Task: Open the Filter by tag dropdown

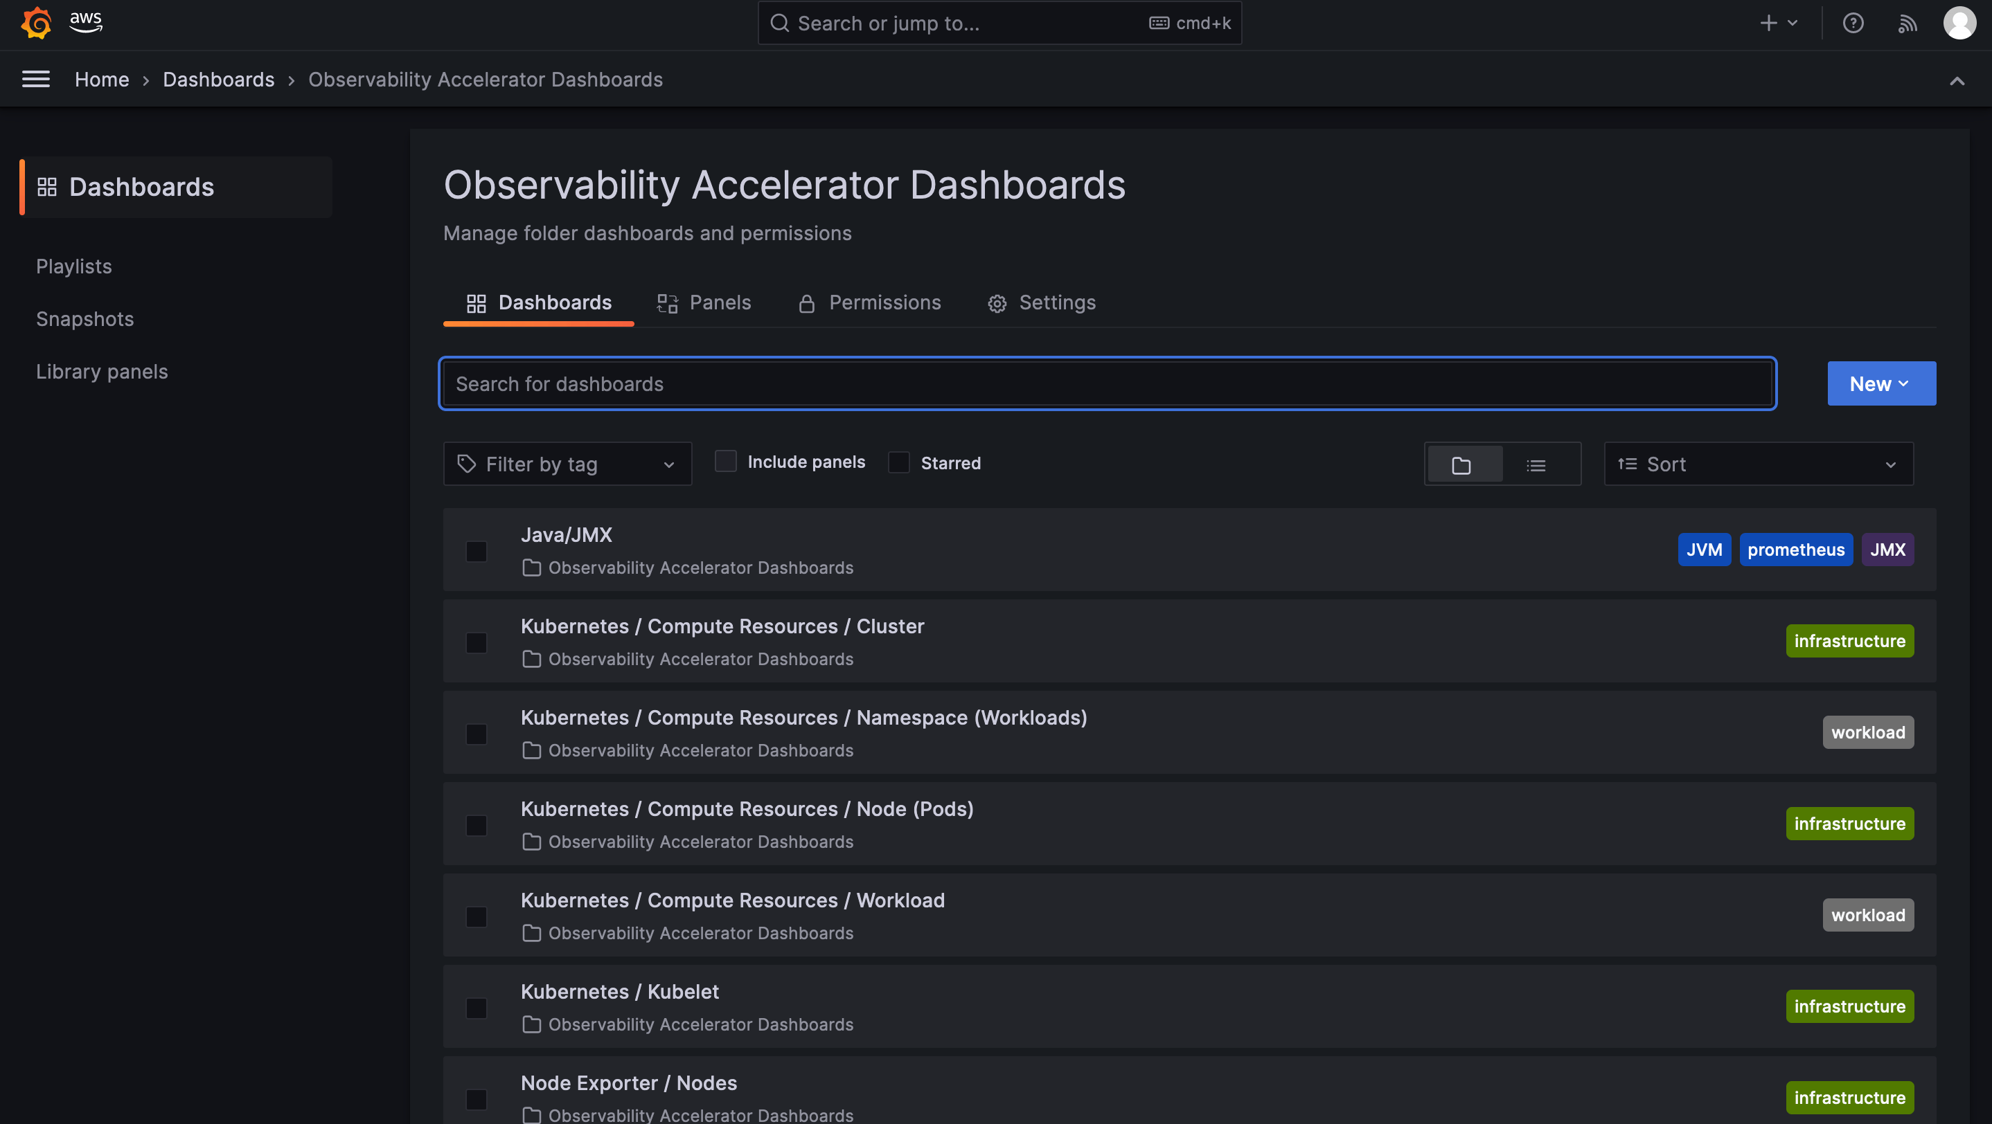Action: [567, 464]
